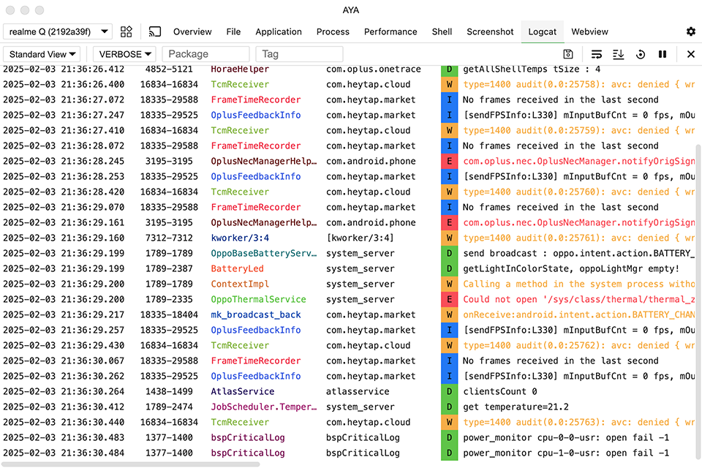Select the power_monitor cpu-0-0-usr message

click(x=566, y=437)
